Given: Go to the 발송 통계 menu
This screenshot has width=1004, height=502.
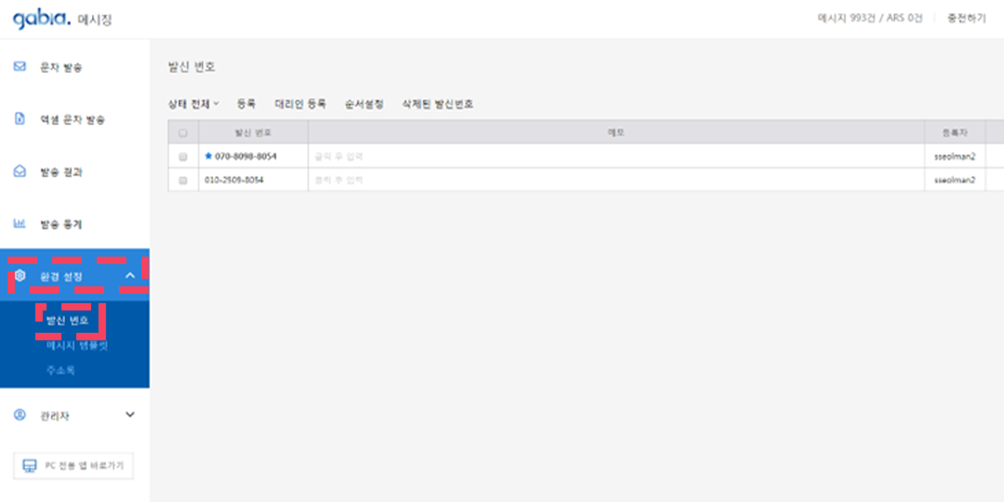Looking at the screenshot, I should click(61, 224).
